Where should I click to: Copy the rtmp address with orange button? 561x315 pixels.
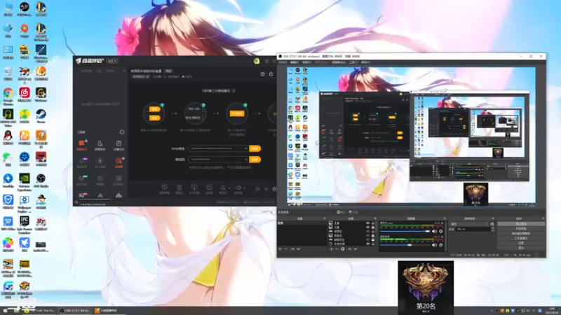pos(255,148)
